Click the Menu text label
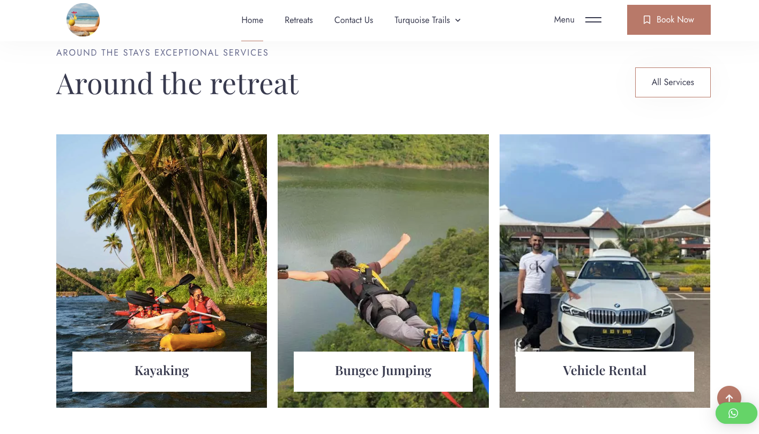Viewport: 759px width, 434px height. 564,20
